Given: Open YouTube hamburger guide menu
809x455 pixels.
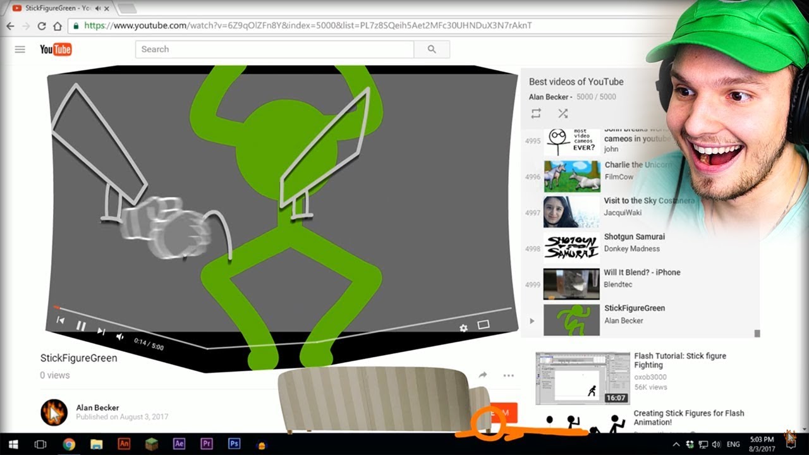Looking at the screenshot, I should pyautogui.click(x=20, y=49).
